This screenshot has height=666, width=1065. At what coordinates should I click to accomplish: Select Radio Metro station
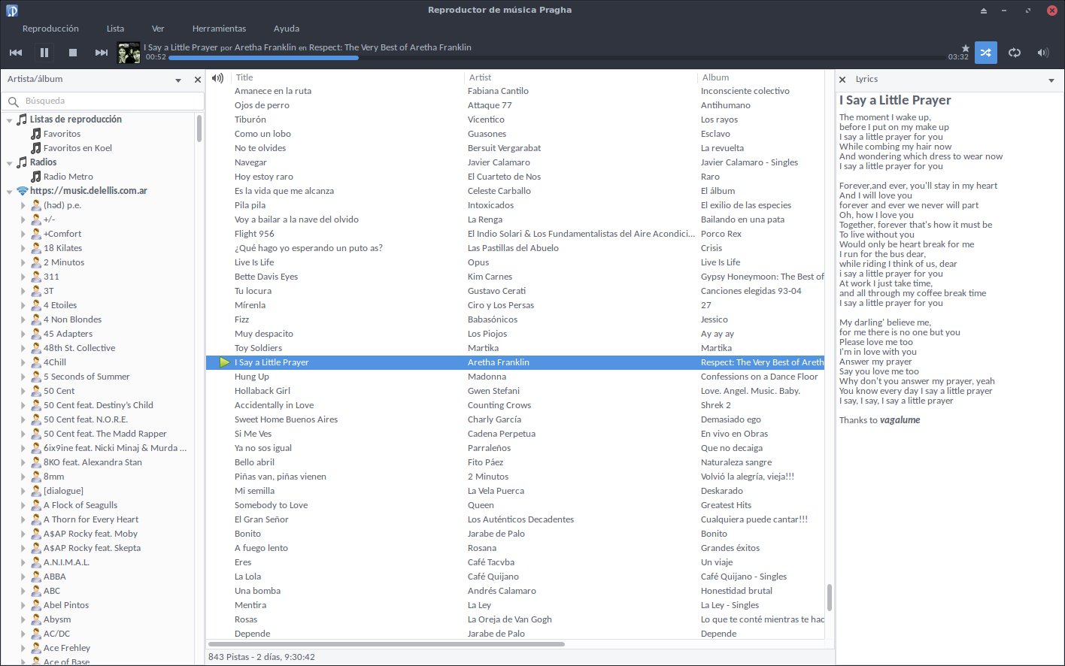pos(68,177)
